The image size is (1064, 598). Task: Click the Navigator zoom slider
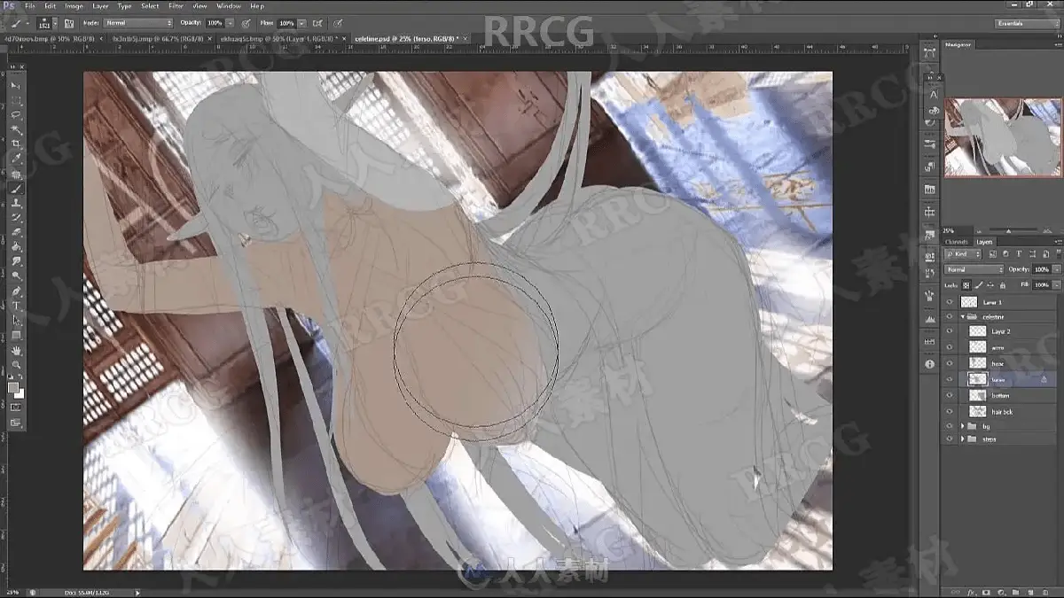click(x=1008, y=230)
